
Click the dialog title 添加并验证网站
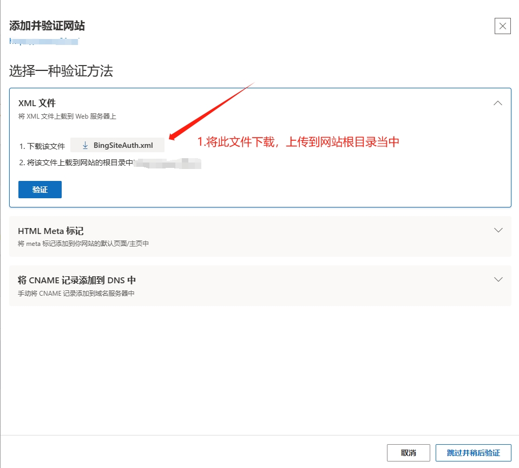[x=47, y=26]
